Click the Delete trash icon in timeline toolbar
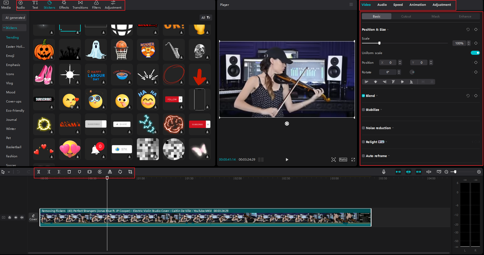The image size is (484, 255). [69, 172]
